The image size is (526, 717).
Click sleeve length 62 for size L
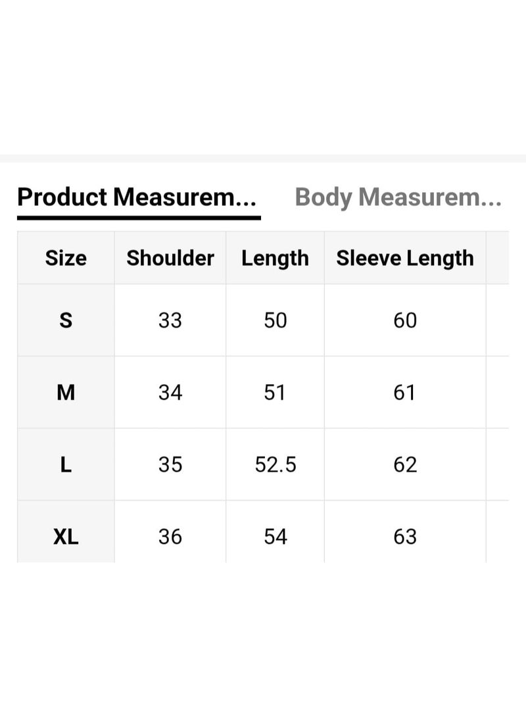405,464
